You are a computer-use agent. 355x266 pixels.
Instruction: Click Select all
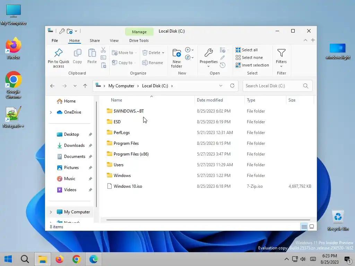[x=246, y=50]
